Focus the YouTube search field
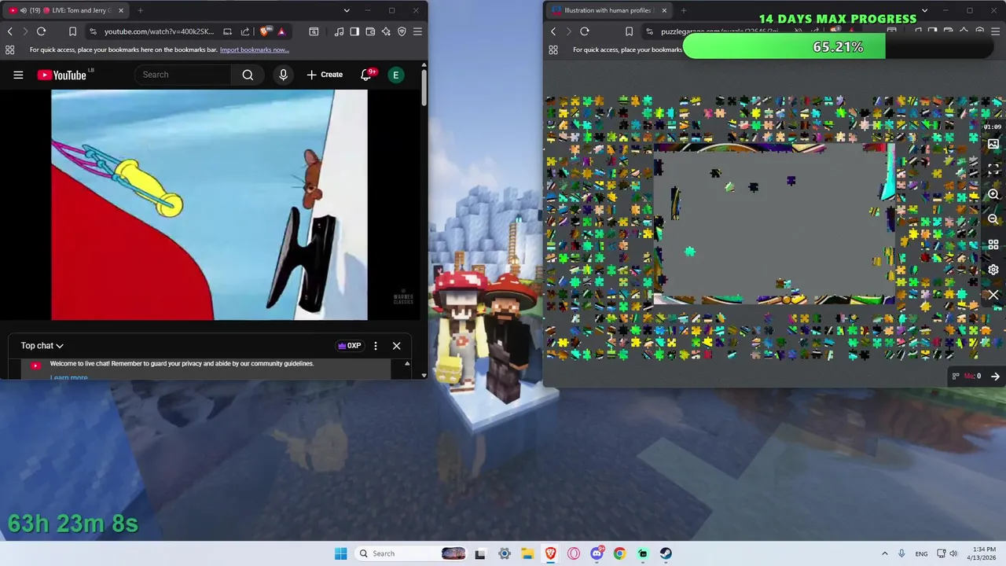Image resolution: width=1006 pixels, height=566 pixels. [x=182, y=75]
